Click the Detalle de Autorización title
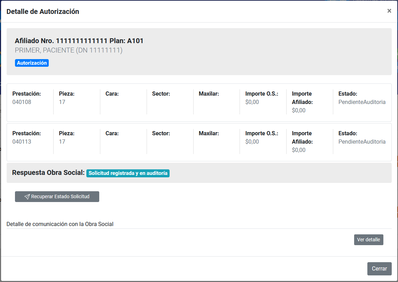Viewport: 398px width, 282px height. pos(43,11)
